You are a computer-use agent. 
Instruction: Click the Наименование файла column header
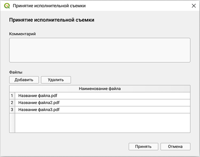pos(102,88)
